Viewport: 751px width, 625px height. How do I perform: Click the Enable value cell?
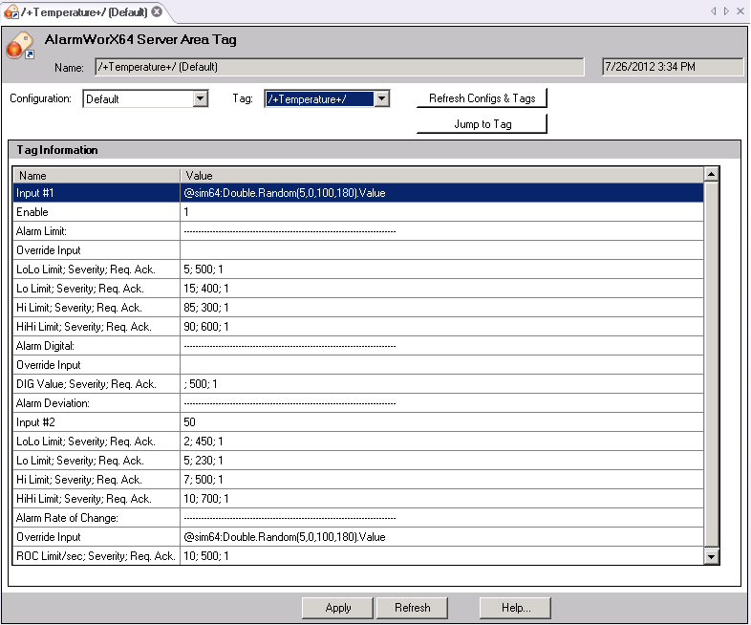point(440,212)
